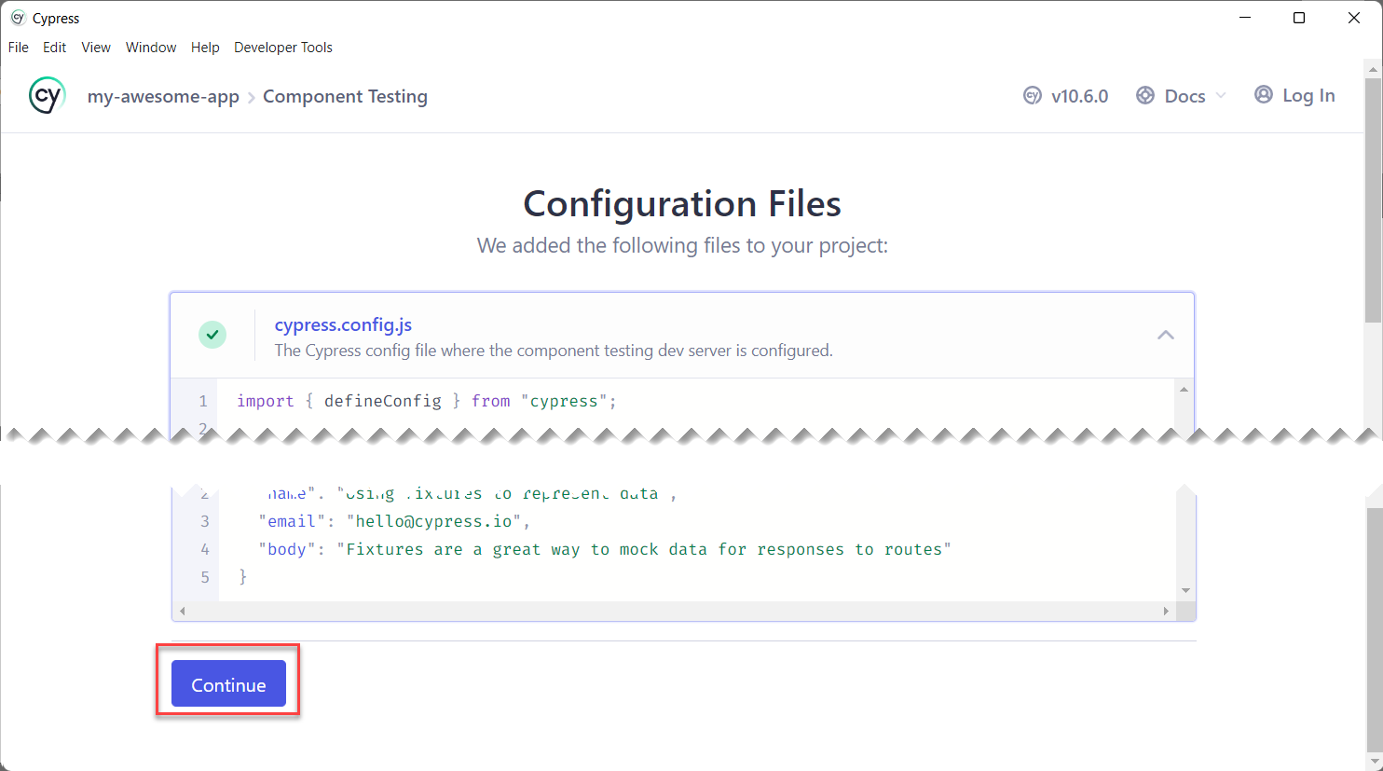Open the Window menu

(151, 48)
